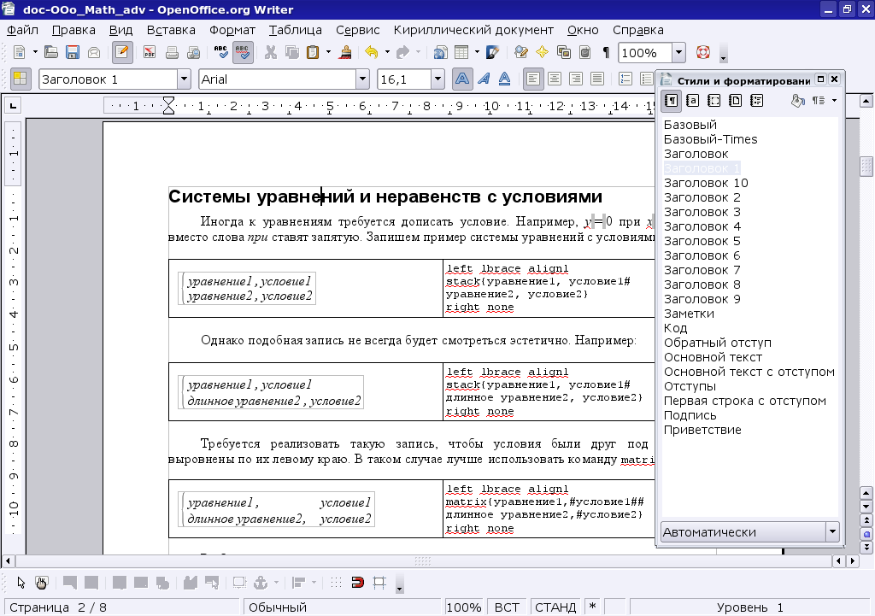Show Page Styles in Styles and Formatting
The image size is (875, 616).
(735, 101)
